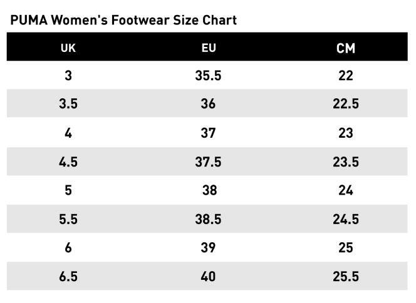The image size is (416, 303).
Task: Click the 24 CM cell
Action: [346, 190]
